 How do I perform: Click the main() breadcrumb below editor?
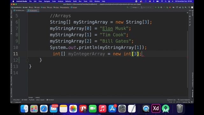(38, 97)
